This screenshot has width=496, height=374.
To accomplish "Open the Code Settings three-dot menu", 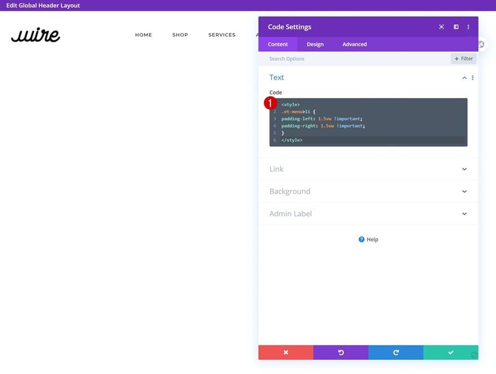I will [x=468, y=27].
